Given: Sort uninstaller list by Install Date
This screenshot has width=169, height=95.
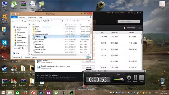Looking at the screenshot, I should coord(114,32).
